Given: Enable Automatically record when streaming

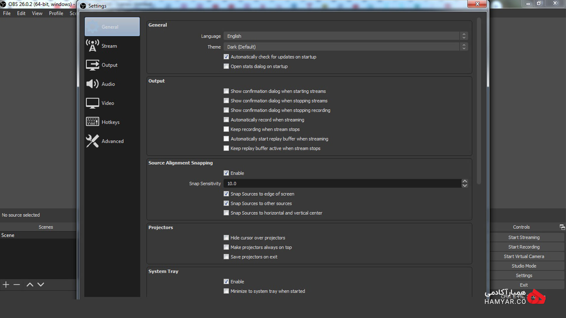Looking at the screenshot, I should pos(226,120).
